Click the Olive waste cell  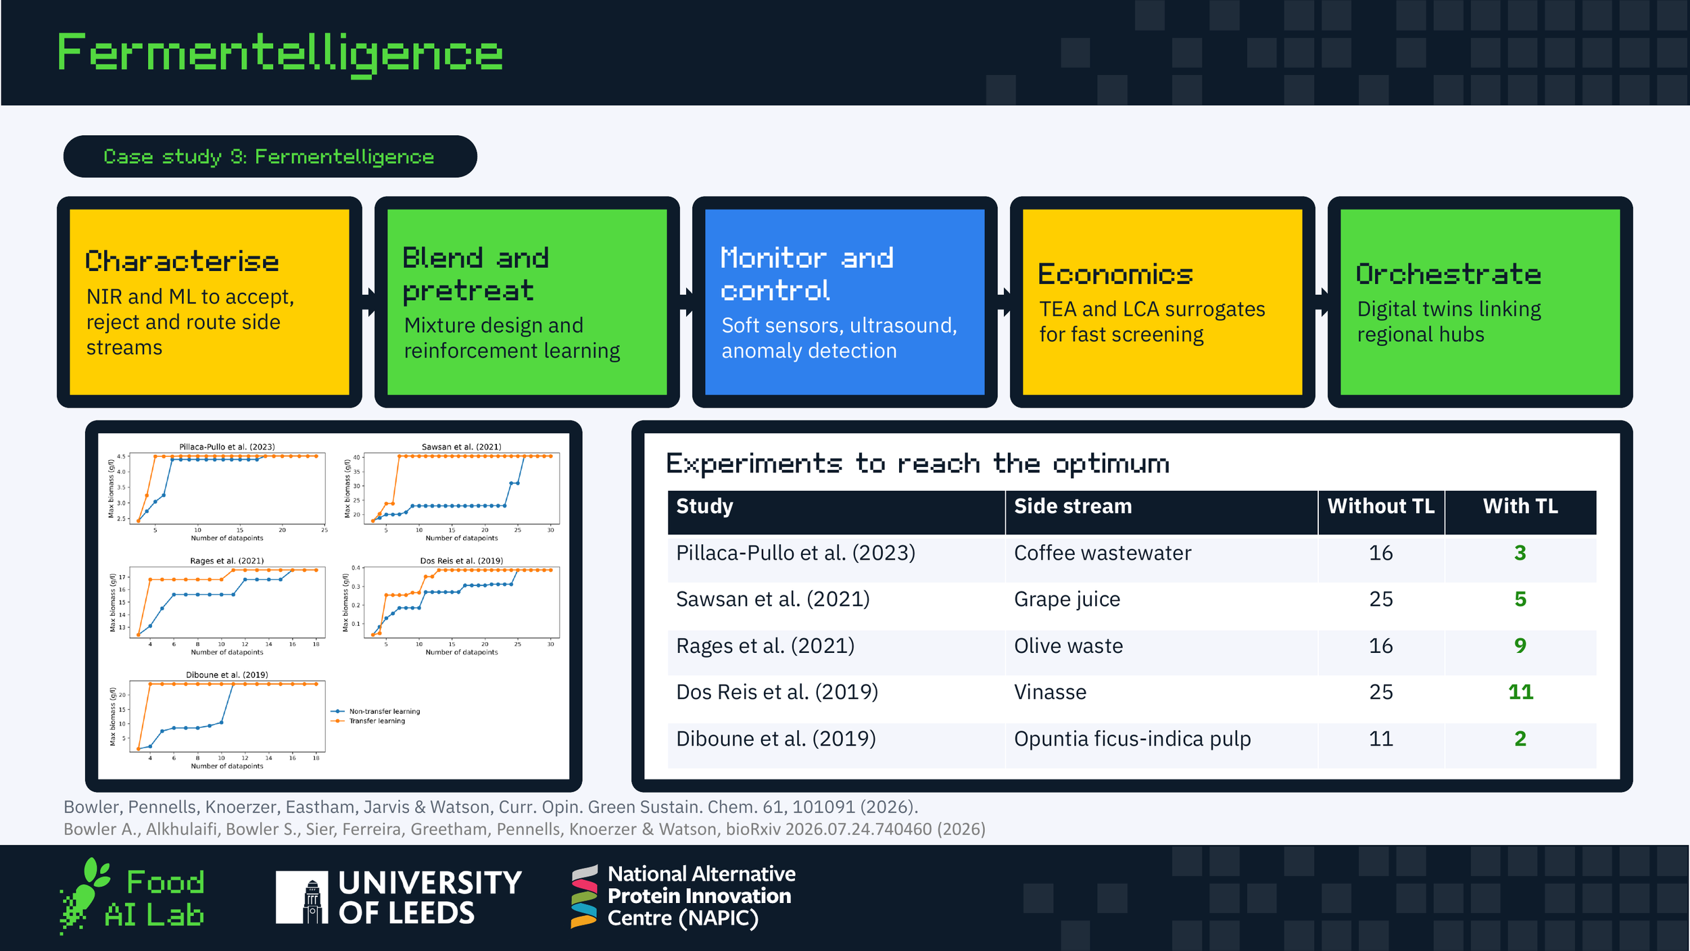click(1161, 652)
